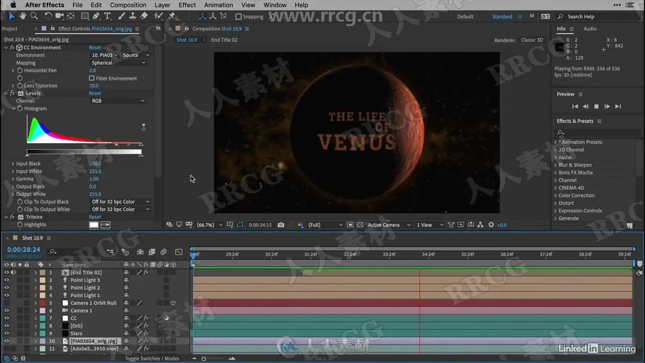Open the Mapping dropdown set to Spherical
This screenshot has width=645, height=363.
coord(118,63)
